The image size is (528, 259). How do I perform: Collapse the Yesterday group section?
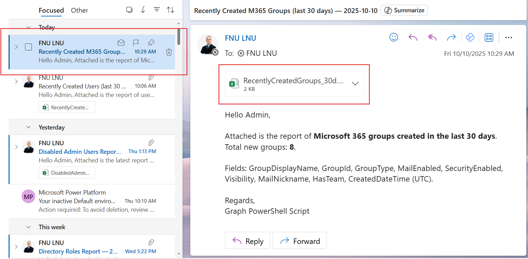29,127
